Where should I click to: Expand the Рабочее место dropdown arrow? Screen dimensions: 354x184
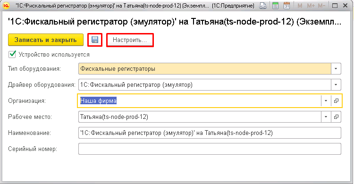pos(326,117)
